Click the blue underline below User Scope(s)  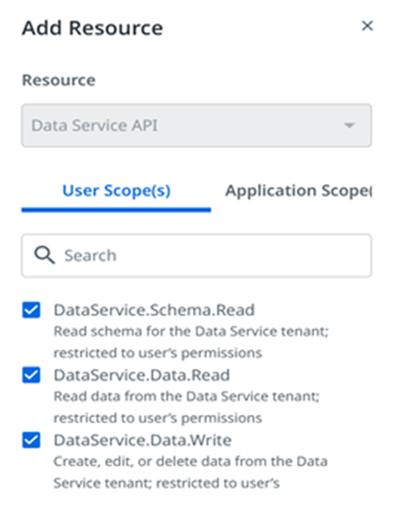click(x=116, y=210)
